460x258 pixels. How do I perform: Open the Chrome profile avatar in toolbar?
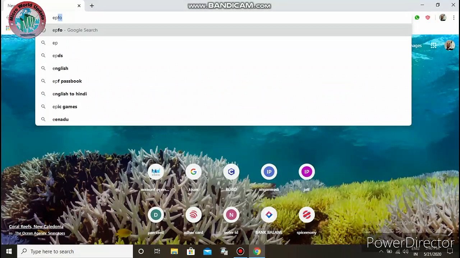(x=443, y=18)
